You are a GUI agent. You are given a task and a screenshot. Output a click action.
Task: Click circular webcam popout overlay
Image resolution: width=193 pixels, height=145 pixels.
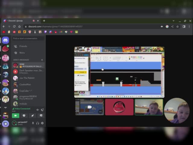click(x=177, y=111)
